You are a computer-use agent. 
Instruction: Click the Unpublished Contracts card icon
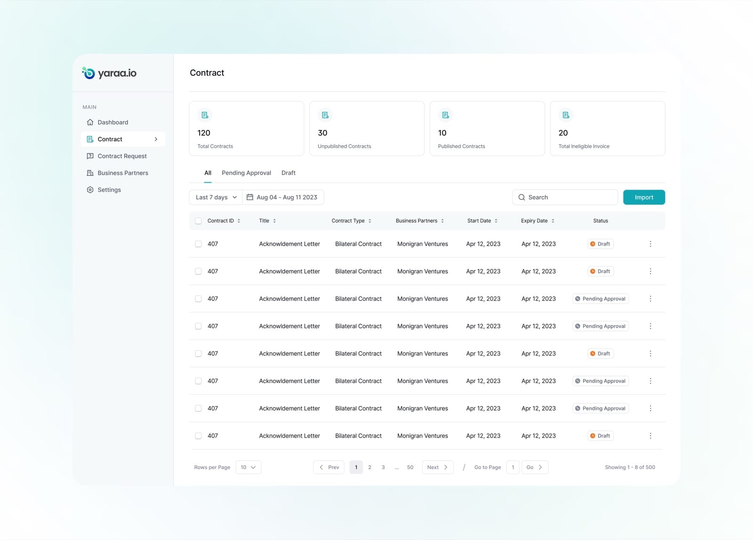pyautogui.click(x=325, y=115)
